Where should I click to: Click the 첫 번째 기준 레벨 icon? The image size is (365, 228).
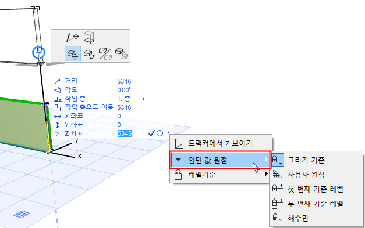click(278, 189)
